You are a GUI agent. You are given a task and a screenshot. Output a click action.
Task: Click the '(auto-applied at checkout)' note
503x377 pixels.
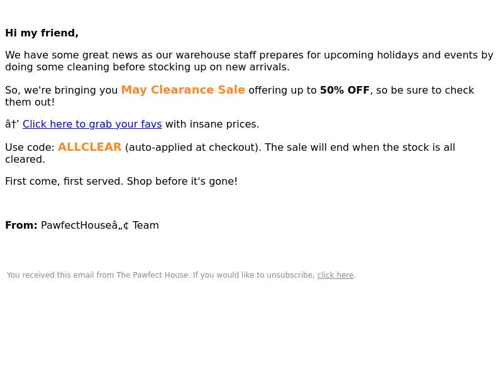click(193, 148)
